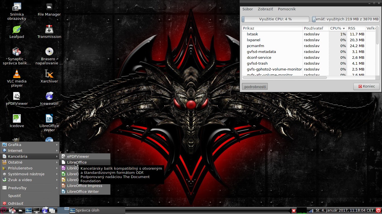Click the taskbar date and time clock
The width and height of the screenshot is (382, 214).
(345, 210)
